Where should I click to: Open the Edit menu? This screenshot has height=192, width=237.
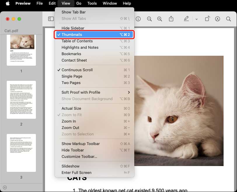(52, 3)
